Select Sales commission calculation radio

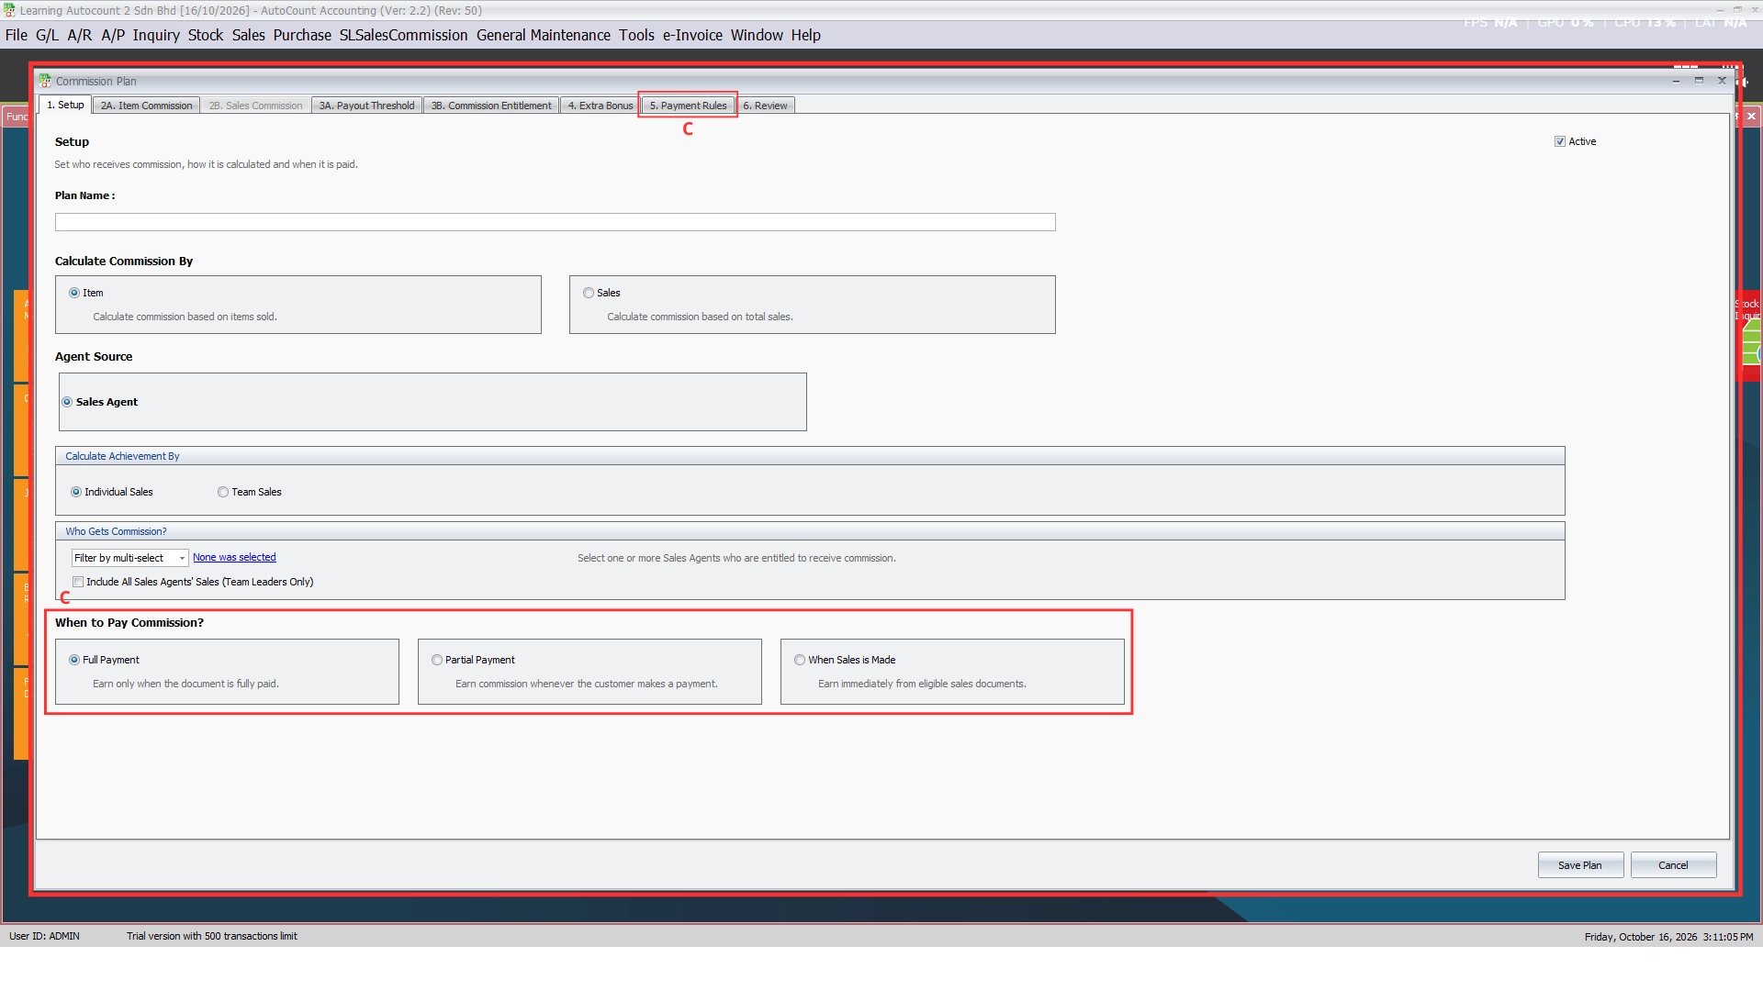[x=589, y=293]
